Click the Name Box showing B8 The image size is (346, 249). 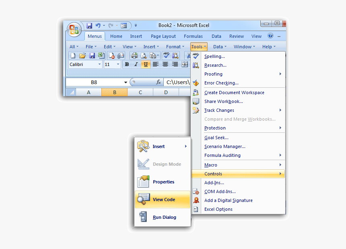(94, 82)
